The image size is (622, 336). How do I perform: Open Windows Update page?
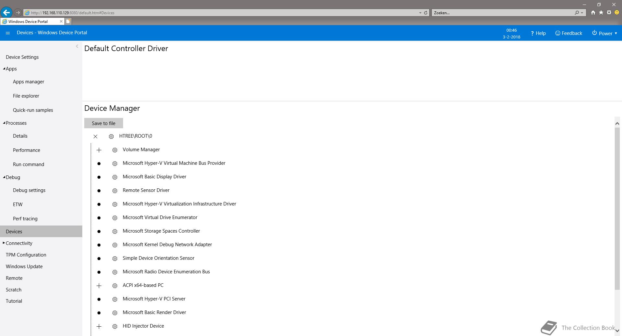tap(24, 267)
